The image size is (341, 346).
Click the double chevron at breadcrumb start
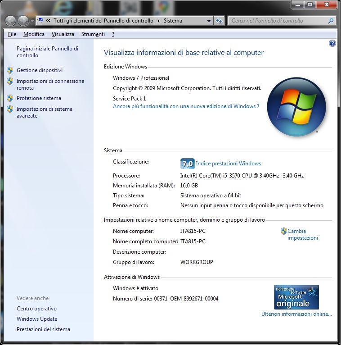[48, 21]
